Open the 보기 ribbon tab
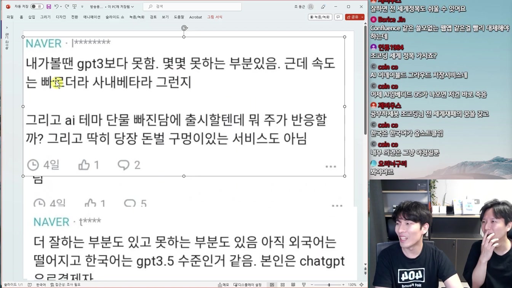This screenshot has width=512, height=288. coord(165,17)
